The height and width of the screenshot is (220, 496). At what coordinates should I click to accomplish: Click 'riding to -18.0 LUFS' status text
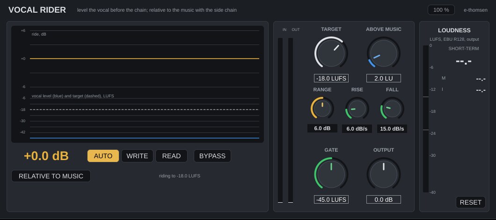click(180, 176)
